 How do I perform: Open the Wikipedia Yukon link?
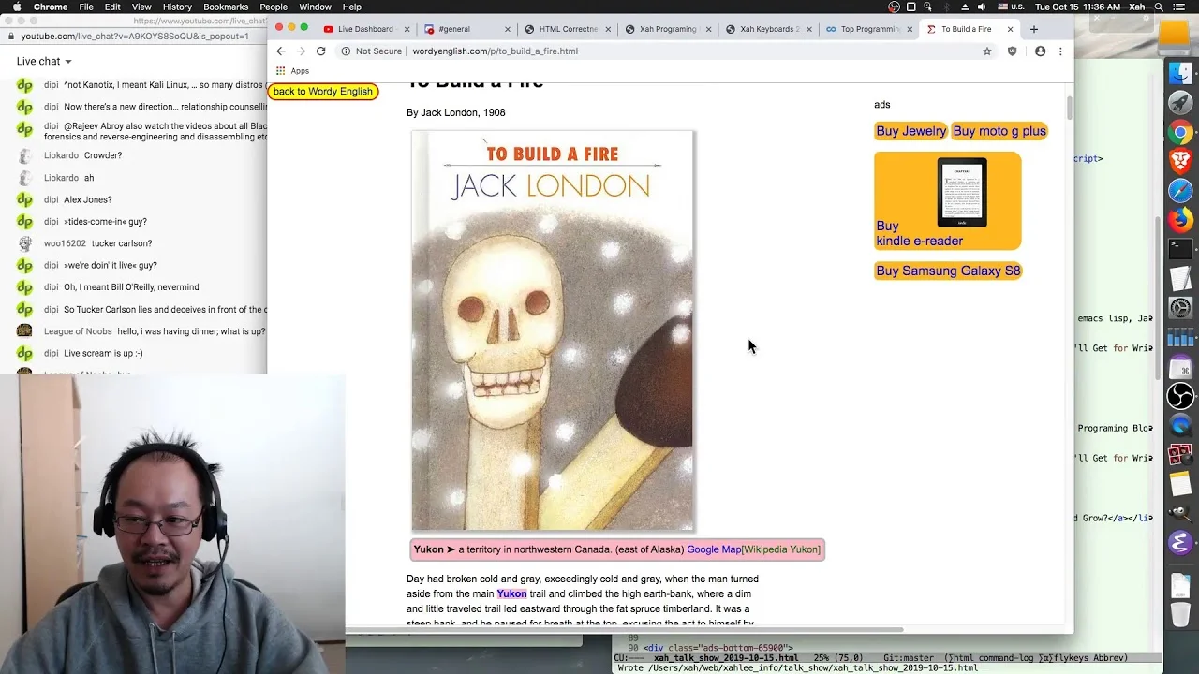coord(781,549)
